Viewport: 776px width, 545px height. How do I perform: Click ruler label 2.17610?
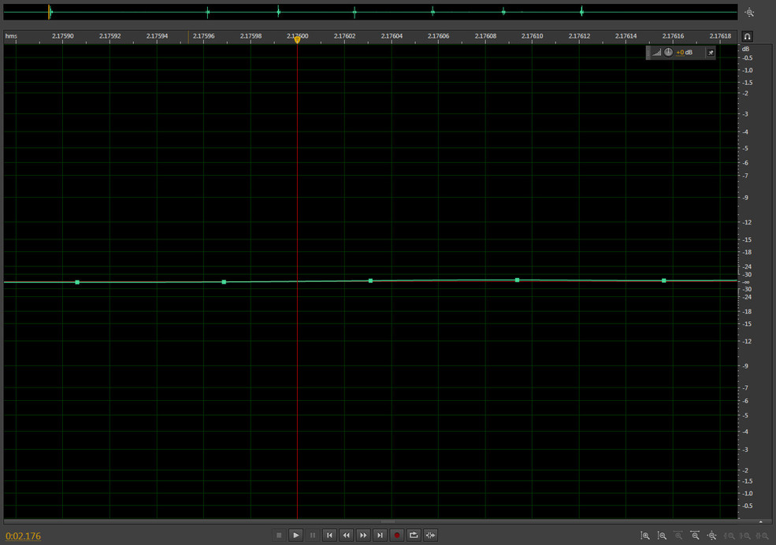(x=532, y=36)
